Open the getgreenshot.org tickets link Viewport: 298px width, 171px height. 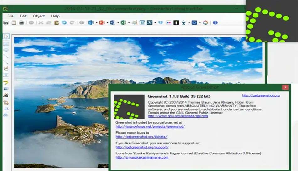point(141,137)
